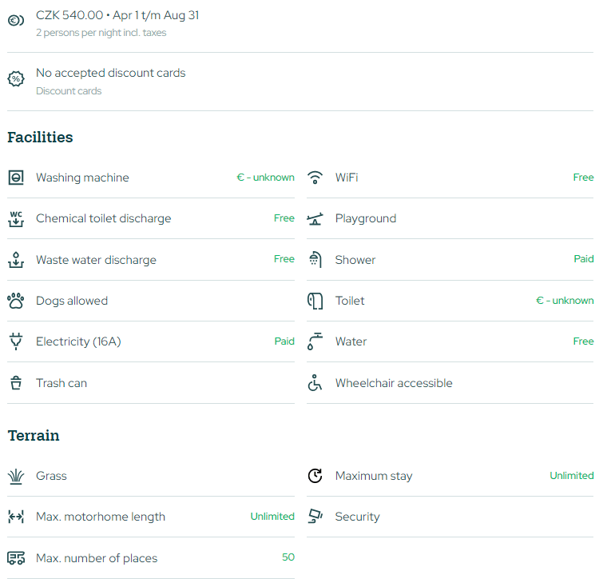Click the WiFi signal icon
Image resolution: width=607 pixels, height=579 pixels.
coord(315,178)
